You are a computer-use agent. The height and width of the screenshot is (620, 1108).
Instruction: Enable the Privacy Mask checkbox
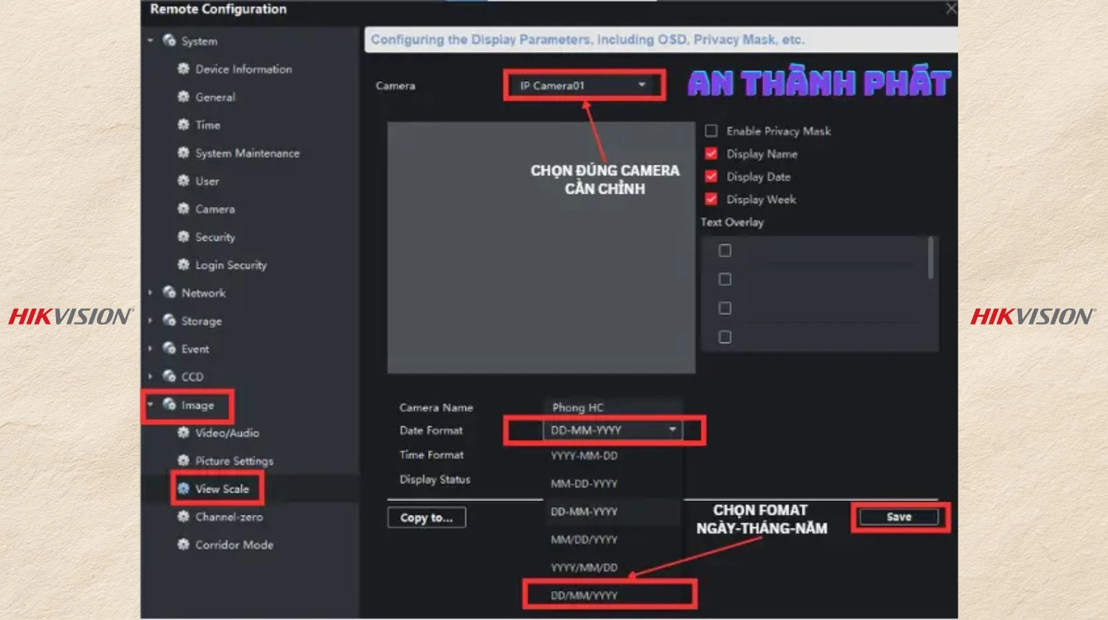[711, 131]
